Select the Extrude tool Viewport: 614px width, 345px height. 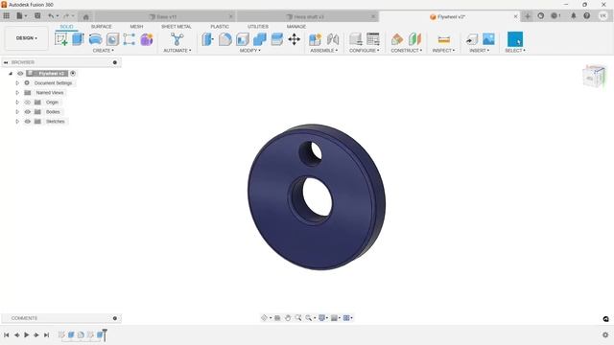pyautogui.click(x=79, y=39)
